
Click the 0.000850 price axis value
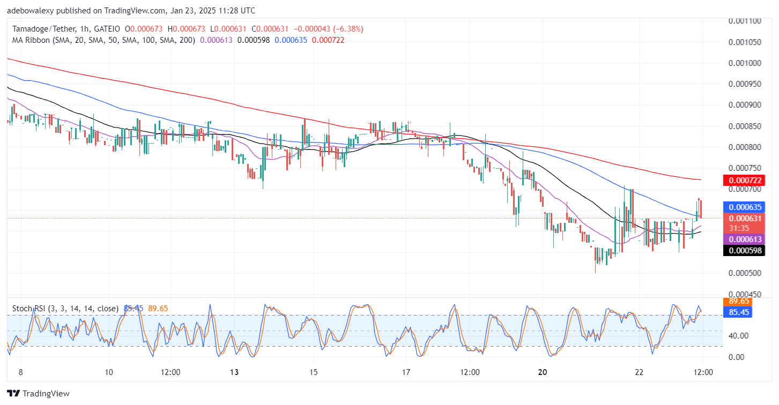[745, 126]
